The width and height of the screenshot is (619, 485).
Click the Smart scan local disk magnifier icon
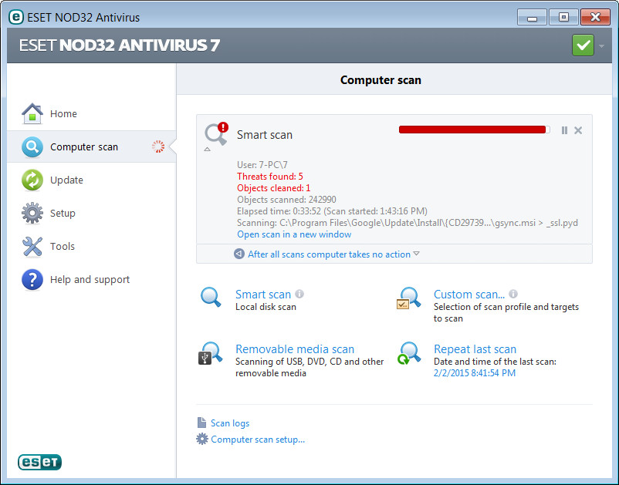[x=211, y=297]
